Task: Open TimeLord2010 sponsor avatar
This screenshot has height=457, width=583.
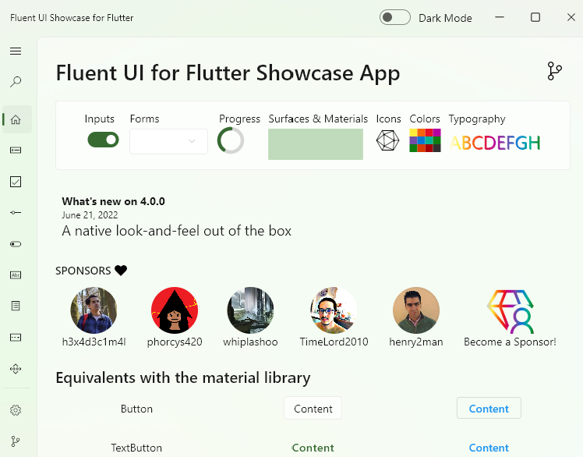Action: click(334, 310)
